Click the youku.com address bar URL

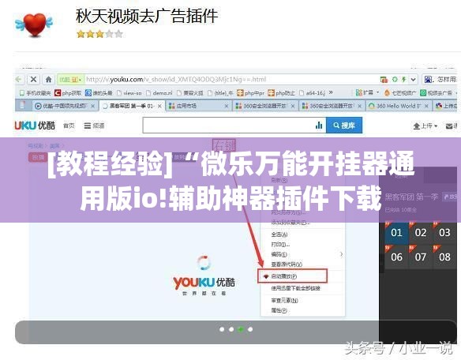[176, 80]
